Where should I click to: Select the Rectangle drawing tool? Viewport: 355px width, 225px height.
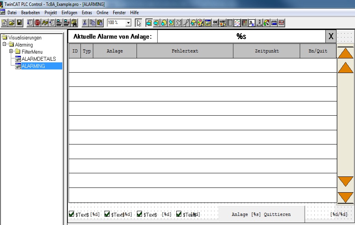[149, 22]
